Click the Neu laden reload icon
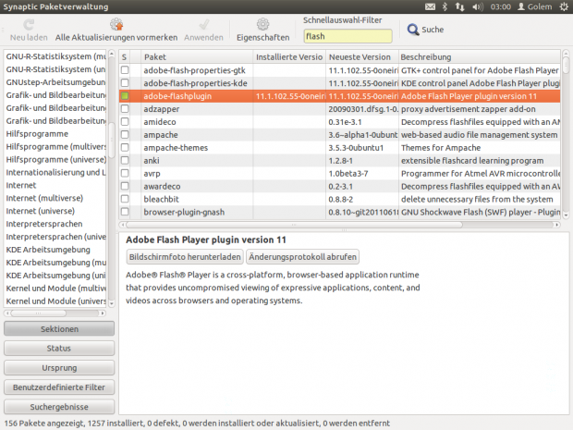 click(x=29, y=24)
